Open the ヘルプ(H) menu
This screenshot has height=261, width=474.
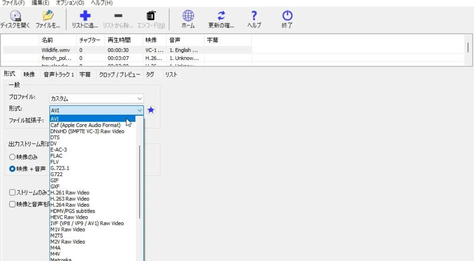(102, 3)
